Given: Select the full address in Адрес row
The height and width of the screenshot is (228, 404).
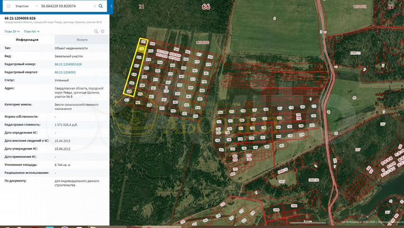Looking at the screenshot, I should (x=79, y=92).
